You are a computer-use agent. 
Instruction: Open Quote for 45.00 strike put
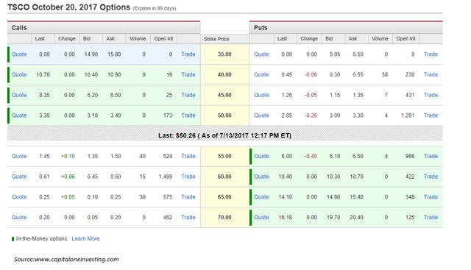261,95
